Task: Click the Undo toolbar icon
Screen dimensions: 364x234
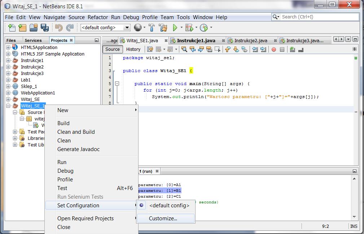Action: [59, 28]
